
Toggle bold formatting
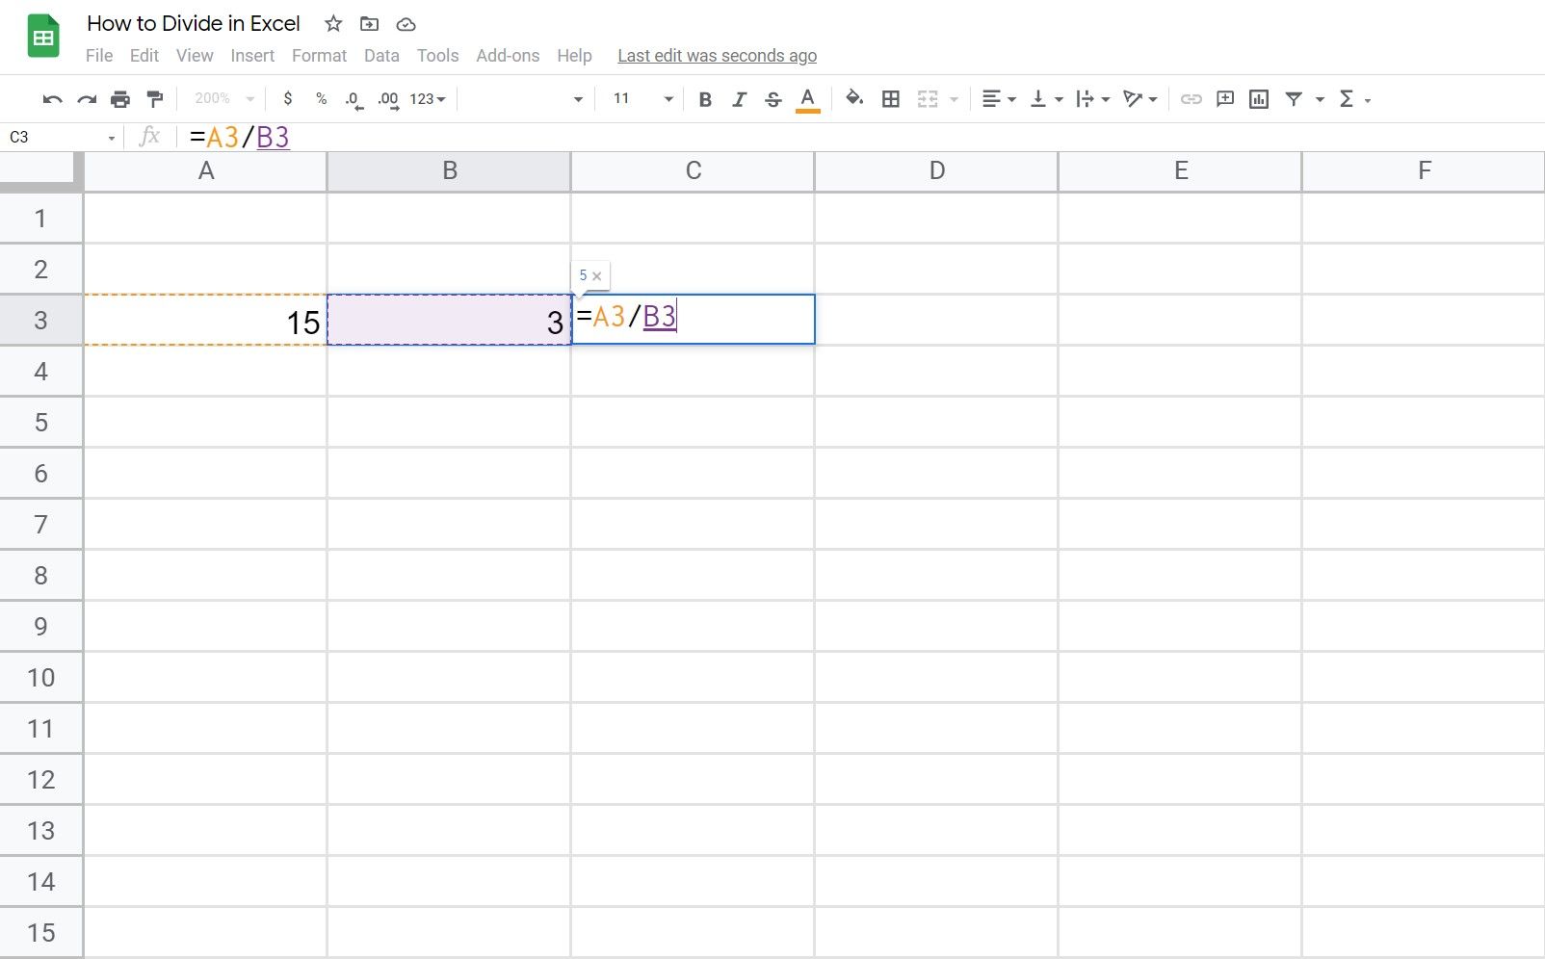click(705, 98)
